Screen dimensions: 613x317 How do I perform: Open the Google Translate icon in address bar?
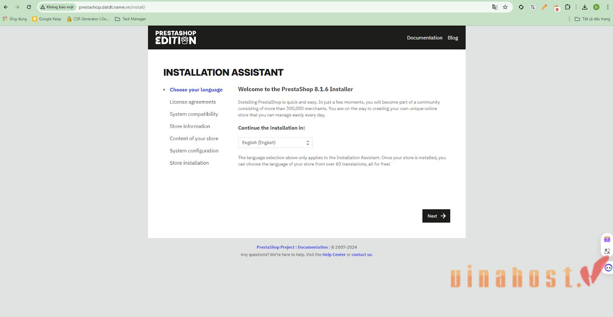point(495,7)
